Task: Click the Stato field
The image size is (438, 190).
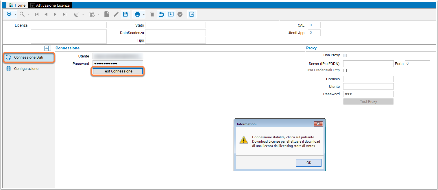Action: point(175,25)
